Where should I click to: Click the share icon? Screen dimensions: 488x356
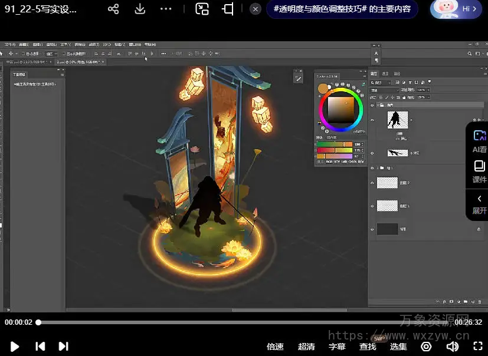coord(113,9)
